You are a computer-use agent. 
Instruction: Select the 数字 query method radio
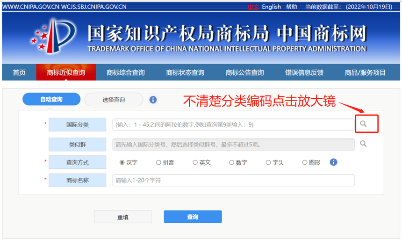pos(231,162)
